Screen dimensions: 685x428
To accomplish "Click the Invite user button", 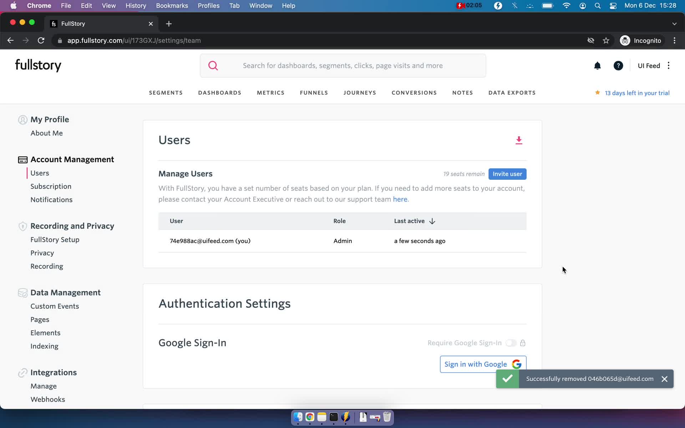I will [507, 174].
